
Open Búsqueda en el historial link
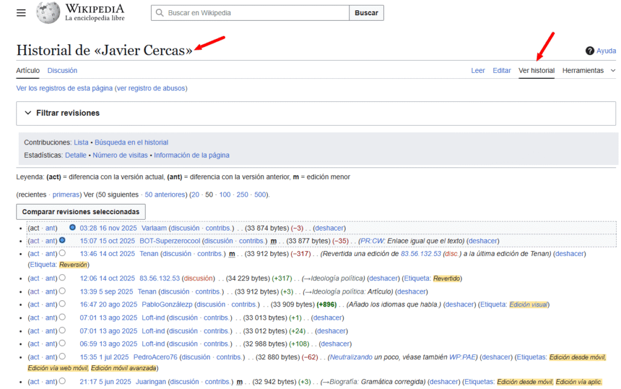(x=131, y=143)
